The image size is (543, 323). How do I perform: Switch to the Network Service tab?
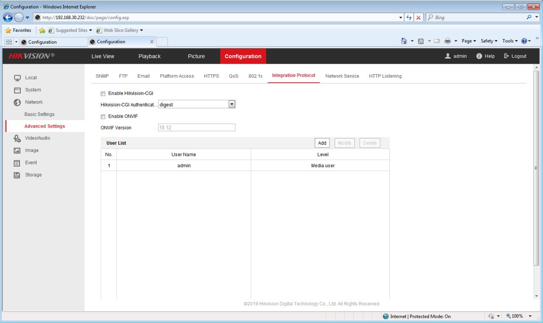pyautogui.click(x=342, y=76)
